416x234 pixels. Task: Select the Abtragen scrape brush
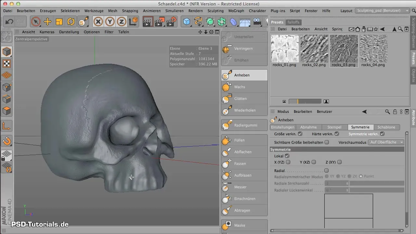pyautogui.click(x=244, y=210)
